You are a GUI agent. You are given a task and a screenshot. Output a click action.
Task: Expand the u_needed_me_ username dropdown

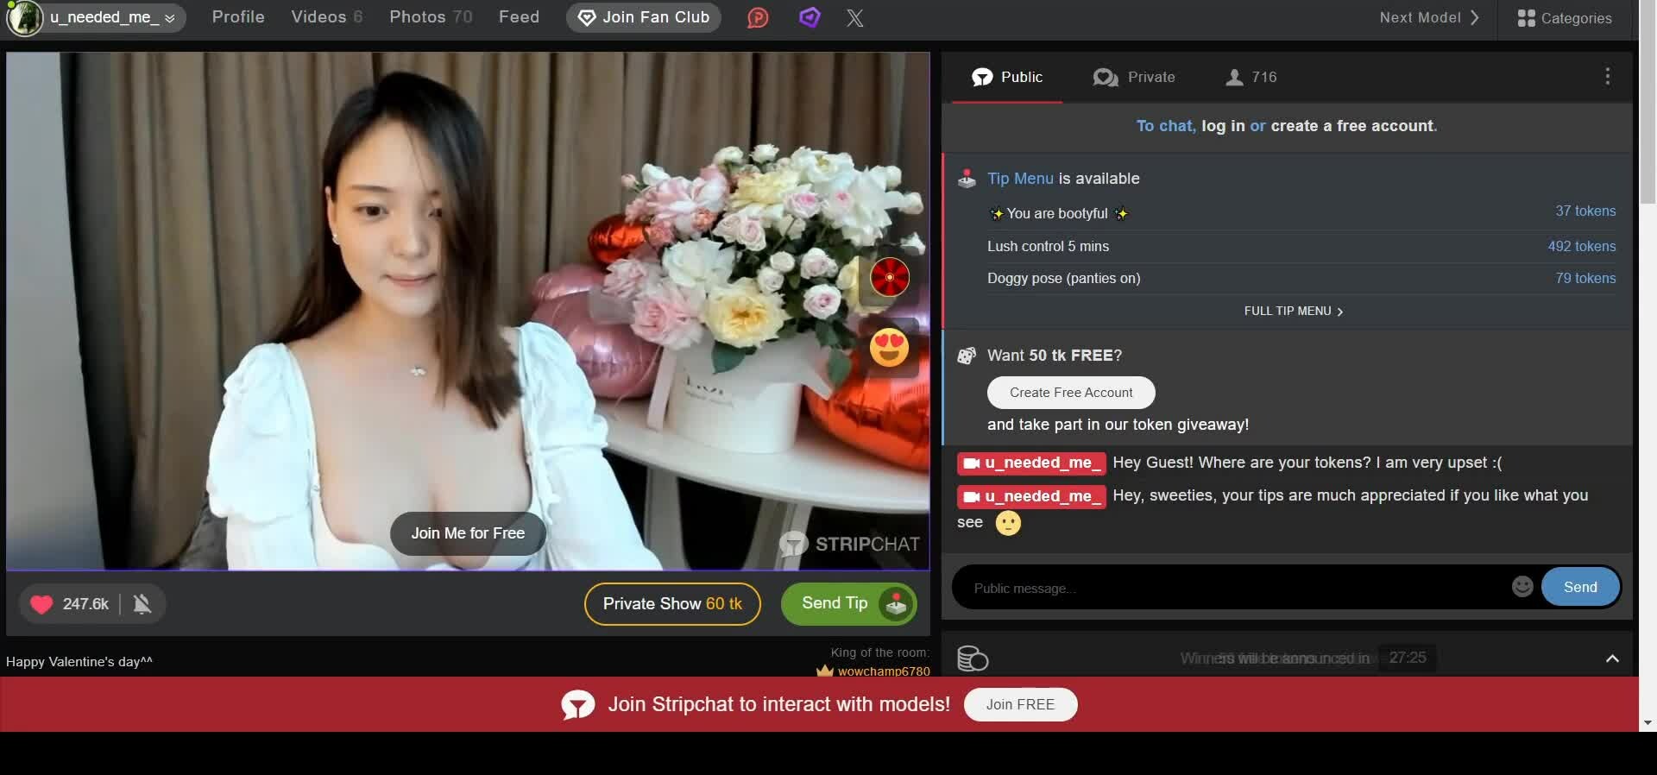170,18
